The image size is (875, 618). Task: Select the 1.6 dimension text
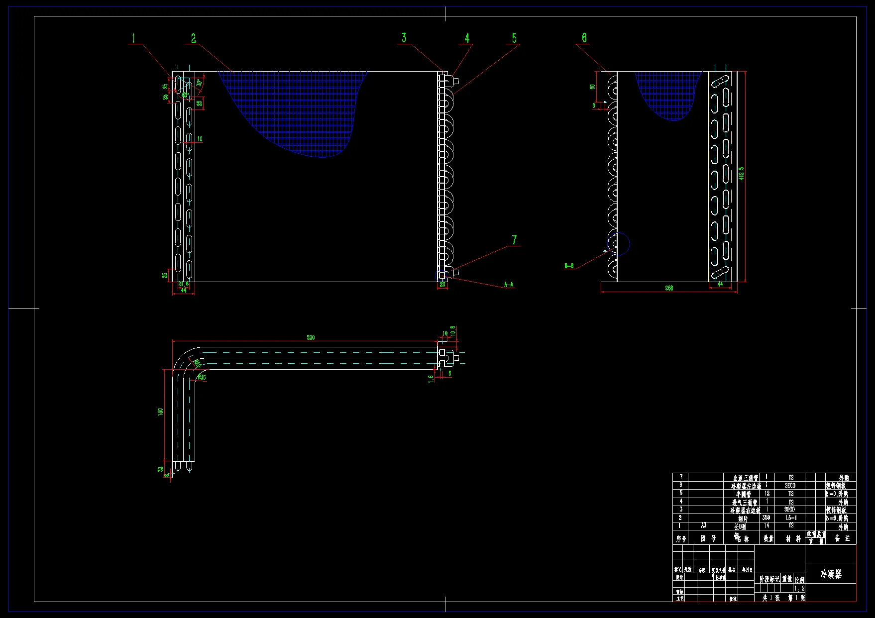click(431, 379)
